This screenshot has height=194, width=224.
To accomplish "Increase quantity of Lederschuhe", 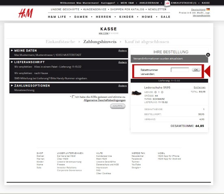I will 162,92.
